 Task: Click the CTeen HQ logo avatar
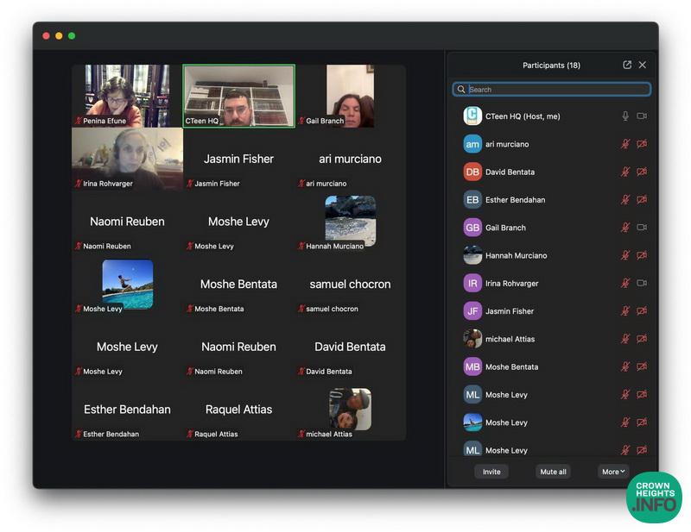point(472,116)
